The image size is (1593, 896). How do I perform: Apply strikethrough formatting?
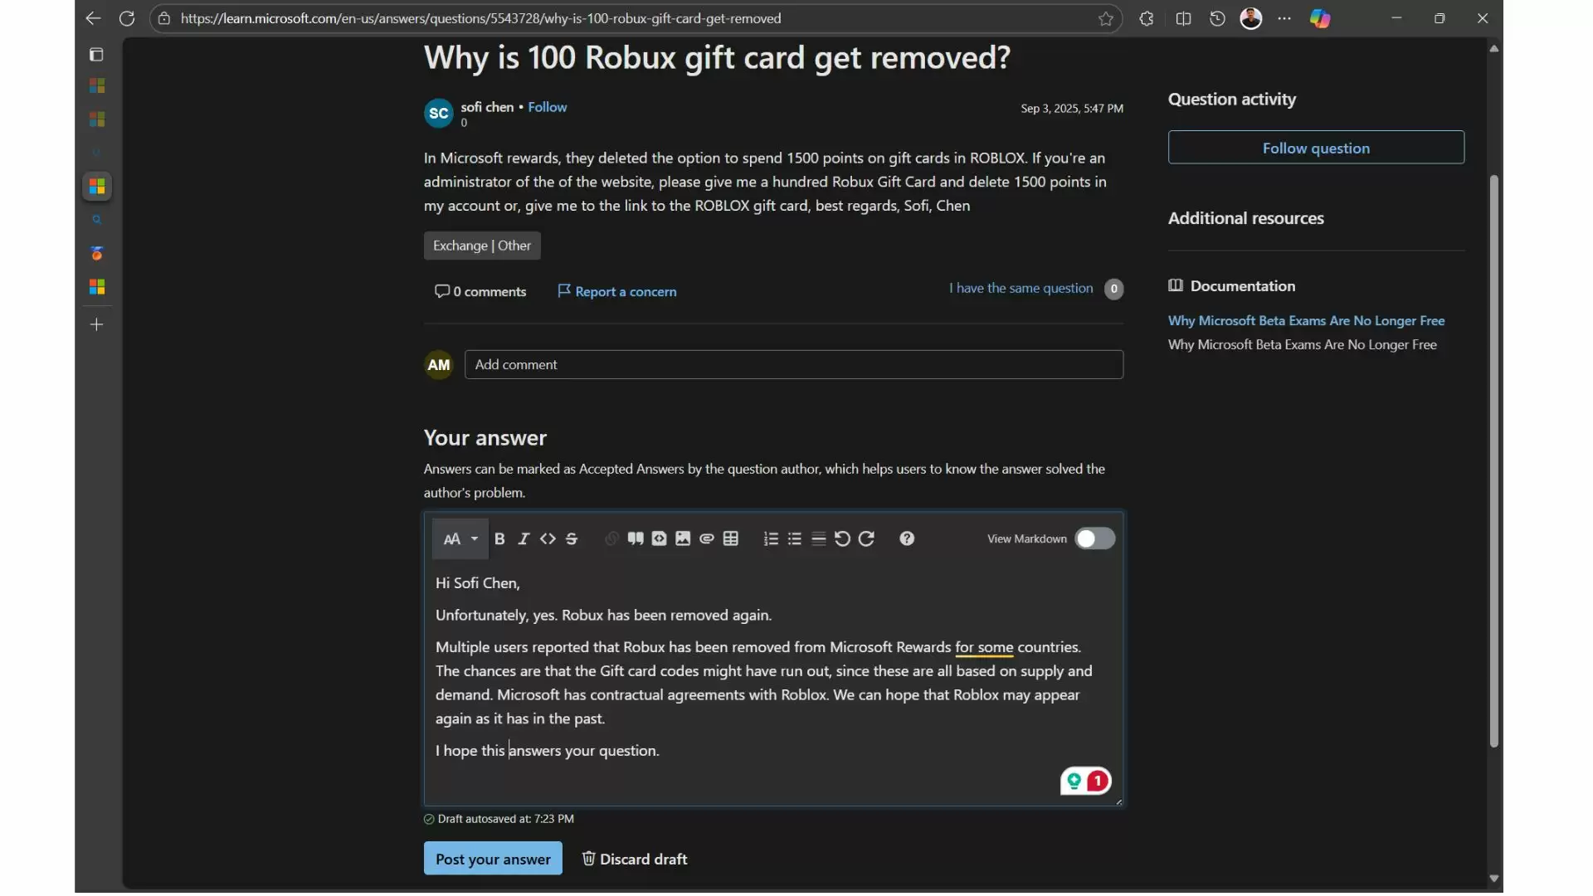point(572,539)
